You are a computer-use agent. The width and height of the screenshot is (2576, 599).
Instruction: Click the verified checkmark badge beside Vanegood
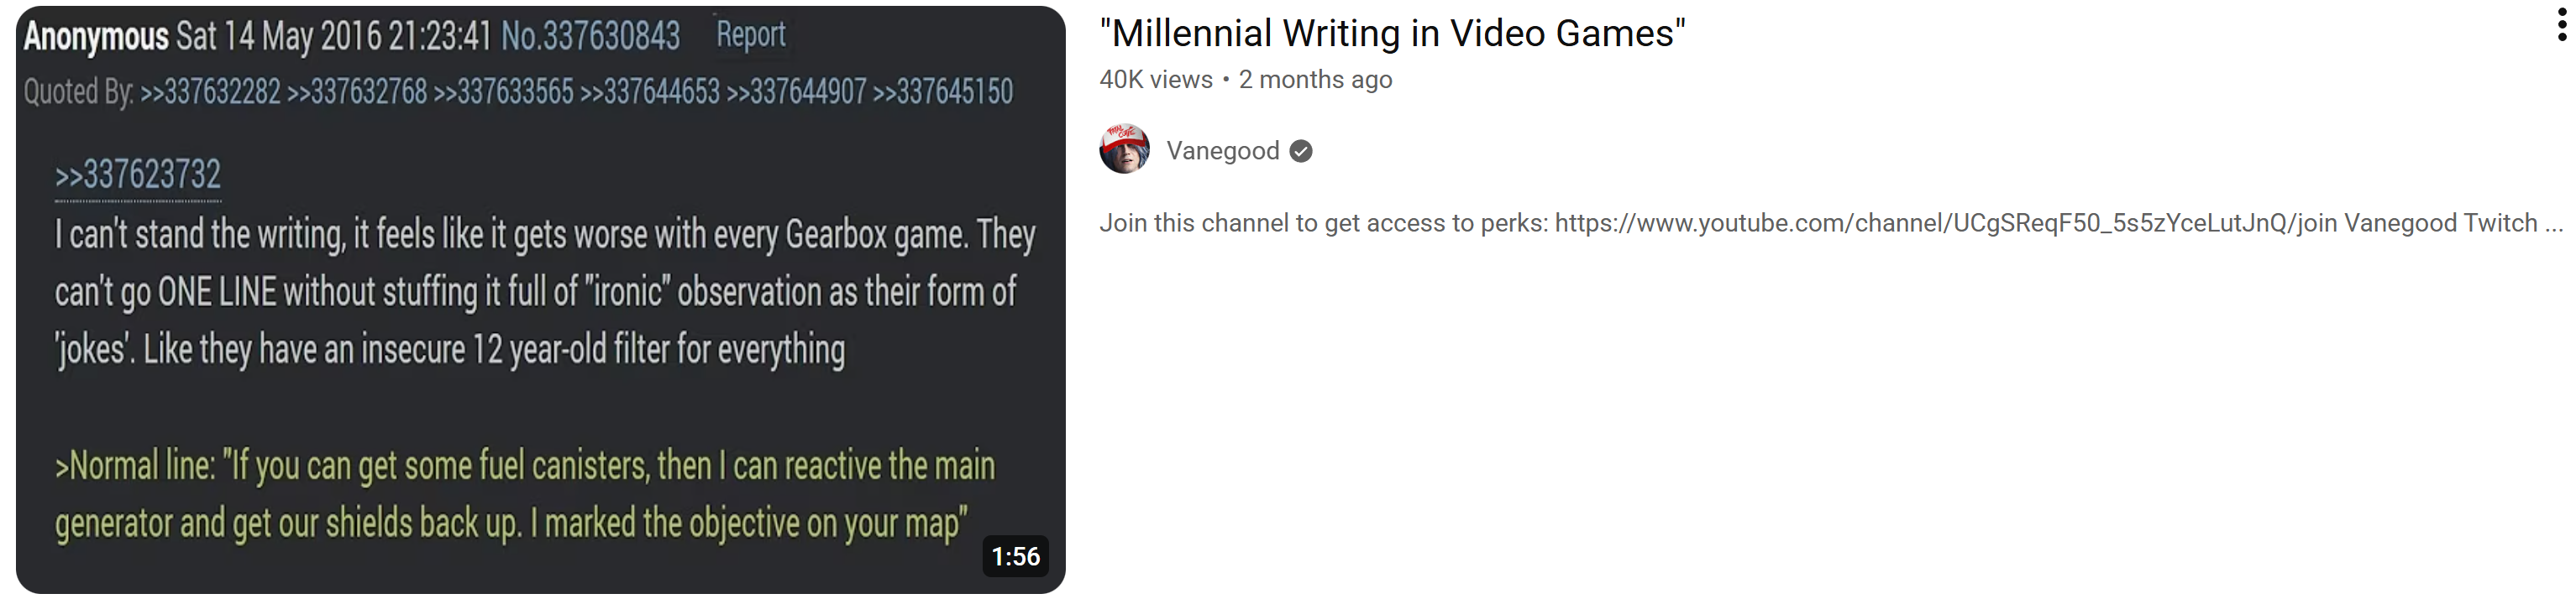point(1300,151)
